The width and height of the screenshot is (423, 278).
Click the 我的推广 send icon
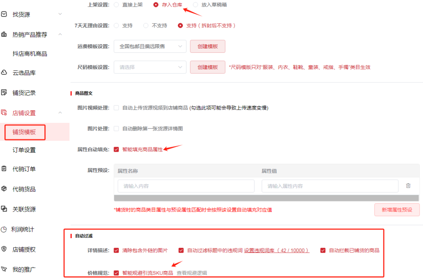click(4, 269)
